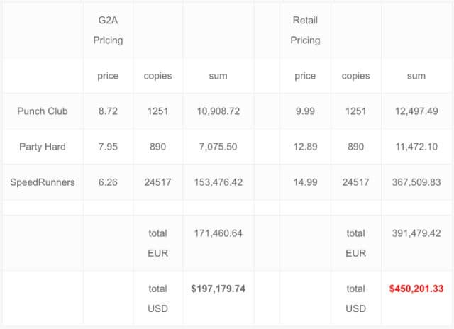Select the G2A sum 153,476.42 cell
Screen dimensions: 454x329
[x=218, y=182]
